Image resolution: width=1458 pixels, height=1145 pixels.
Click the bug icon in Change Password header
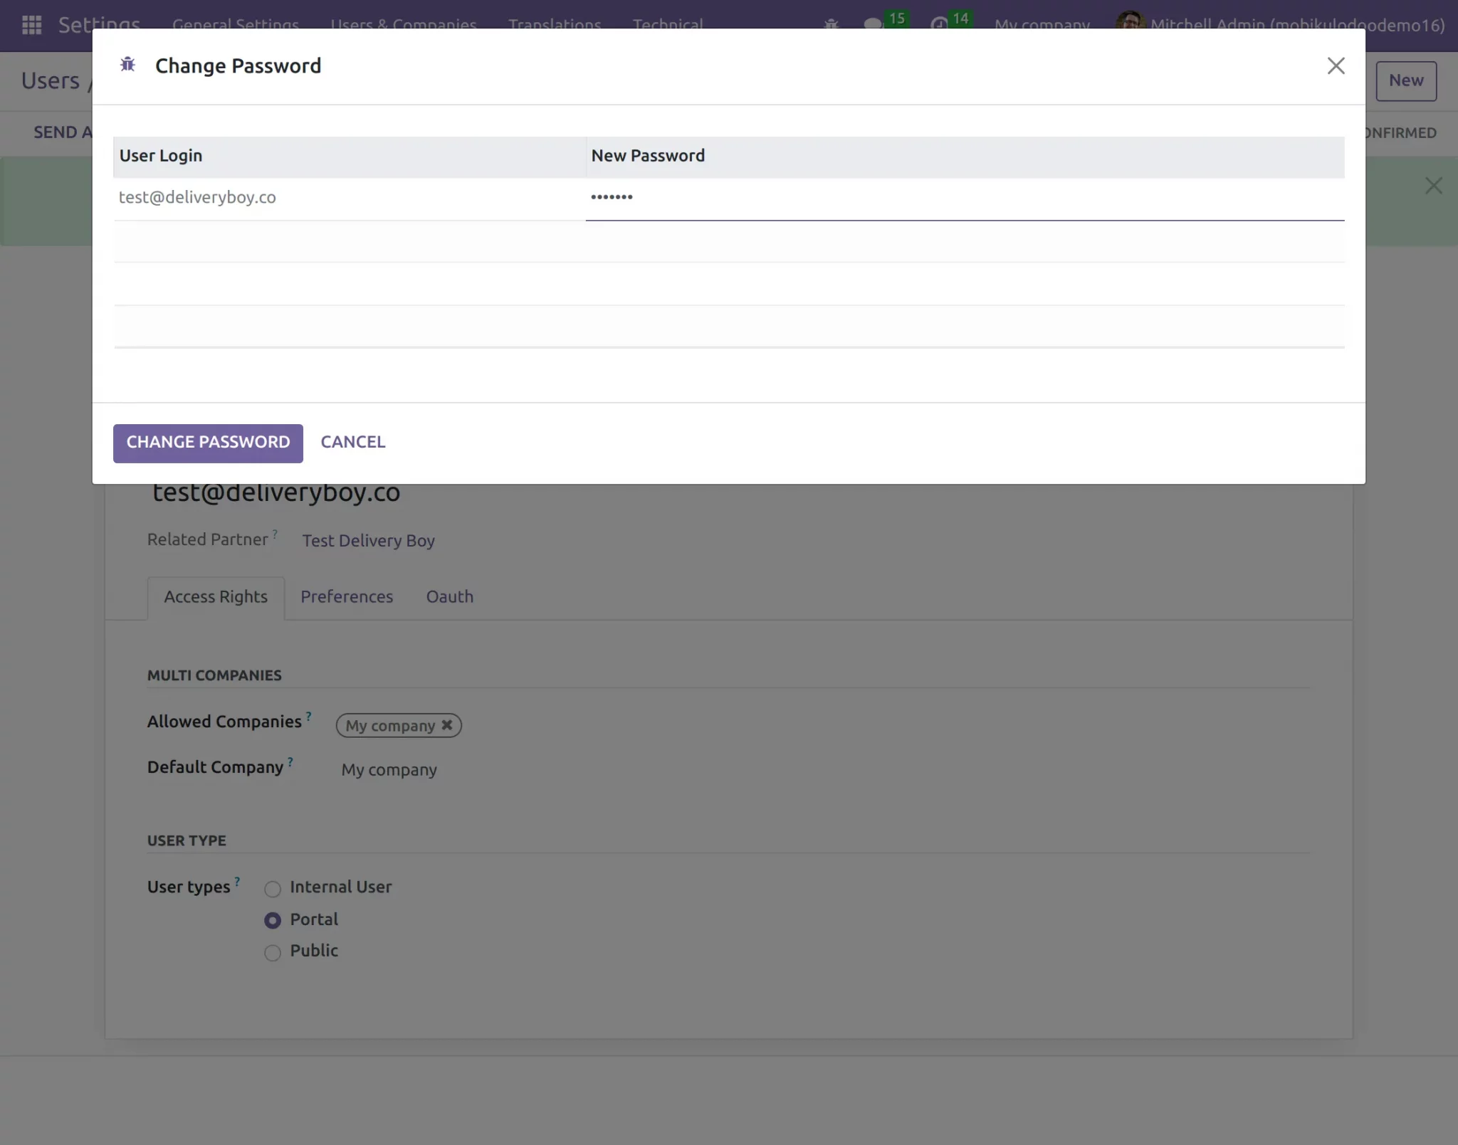128,65
